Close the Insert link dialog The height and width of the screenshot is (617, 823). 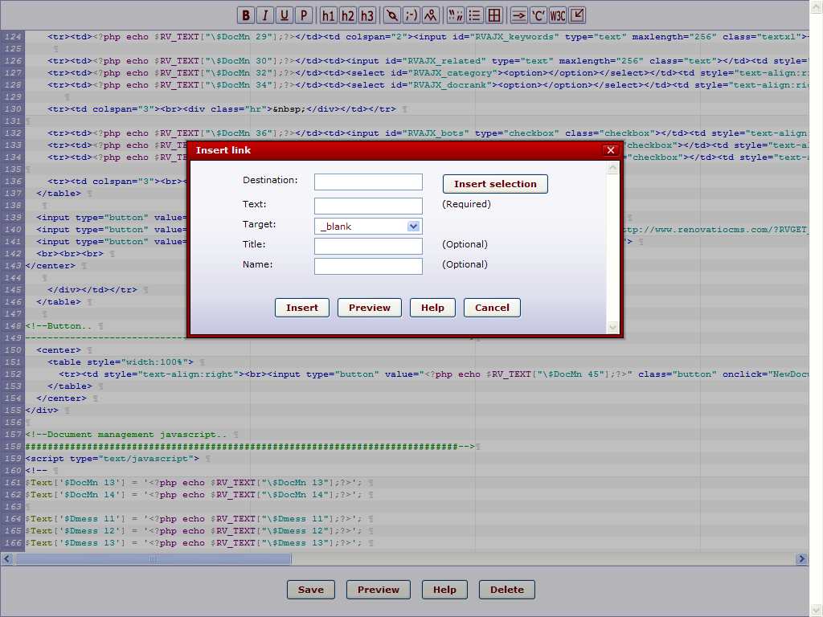click(x=611, y=150)
